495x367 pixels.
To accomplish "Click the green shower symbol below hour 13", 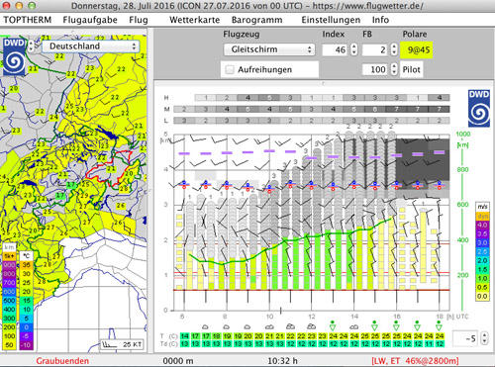I will click(333, 325).
